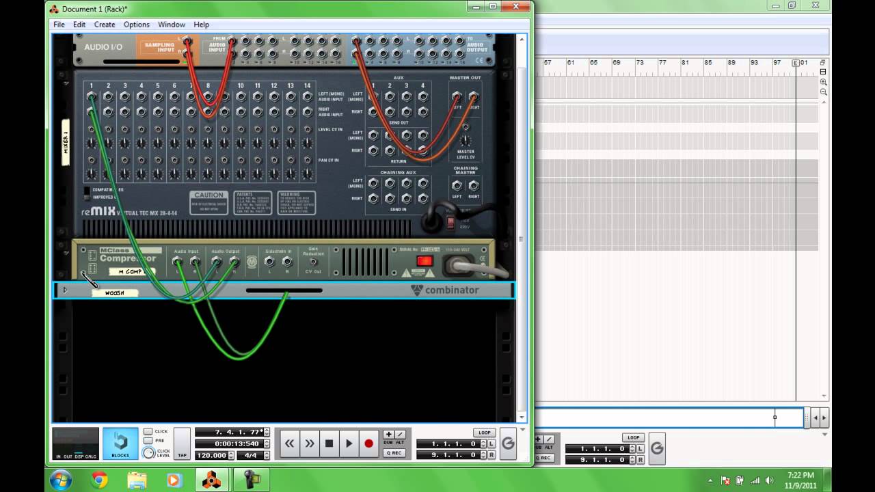Click the left locator position 1.1.1.0

[x=449, y=444]
